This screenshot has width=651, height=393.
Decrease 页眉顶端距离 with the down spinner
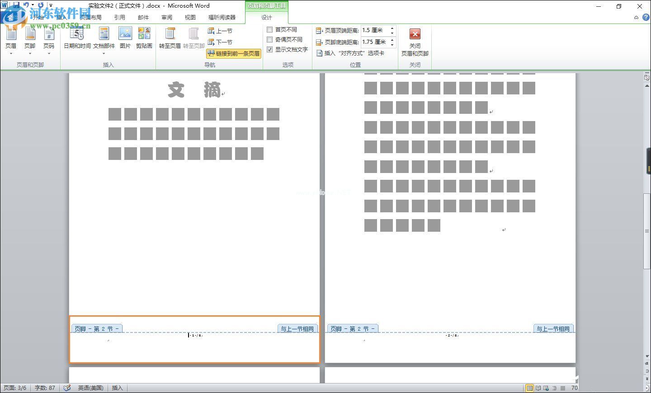[x=392, y=33]
